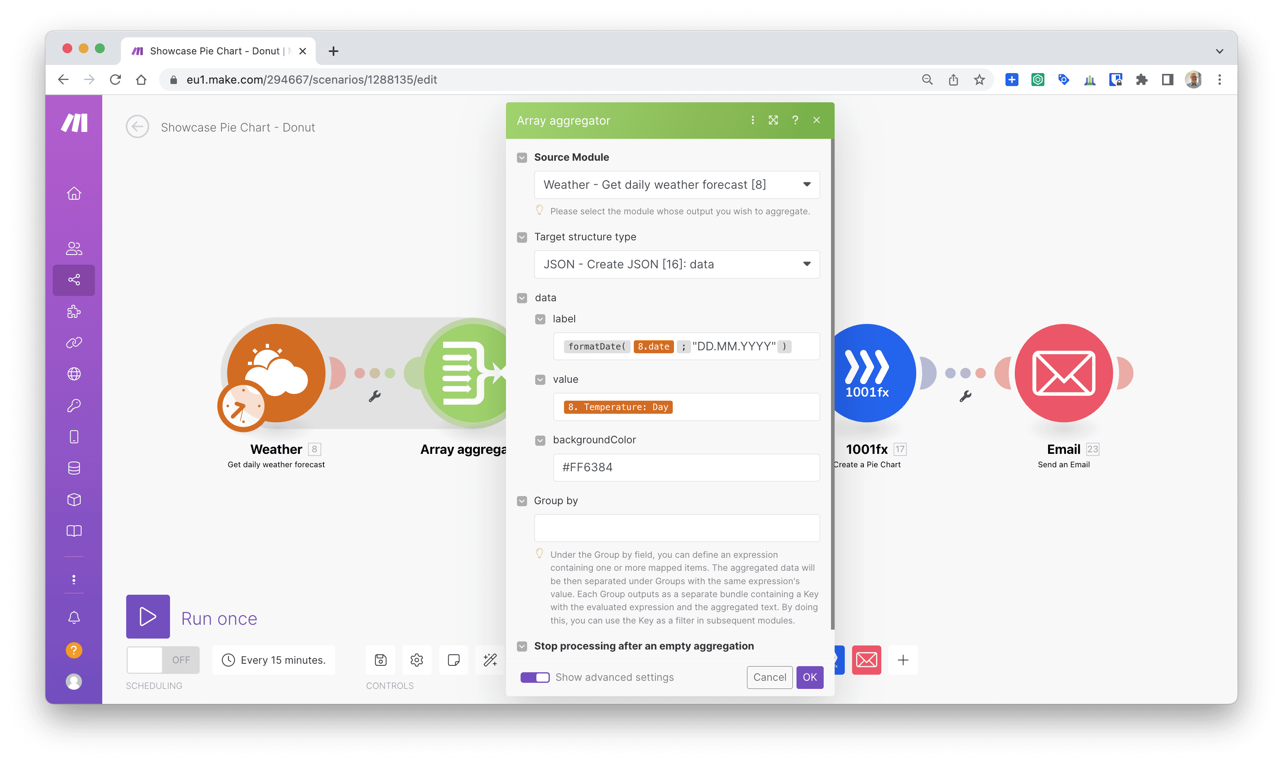Open the Webhooks globe sidebar icon
Screen dimensions: 1283x764
74,374
